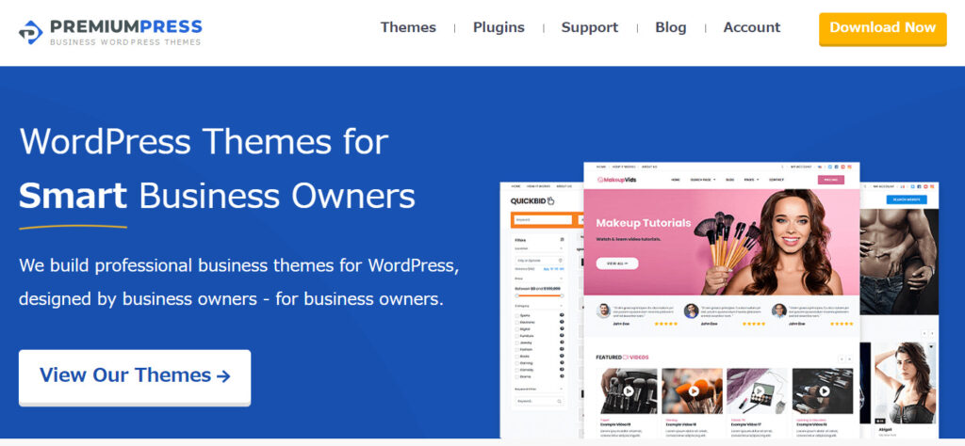
Task: Open the Account menu item
Action: (751, 27)
